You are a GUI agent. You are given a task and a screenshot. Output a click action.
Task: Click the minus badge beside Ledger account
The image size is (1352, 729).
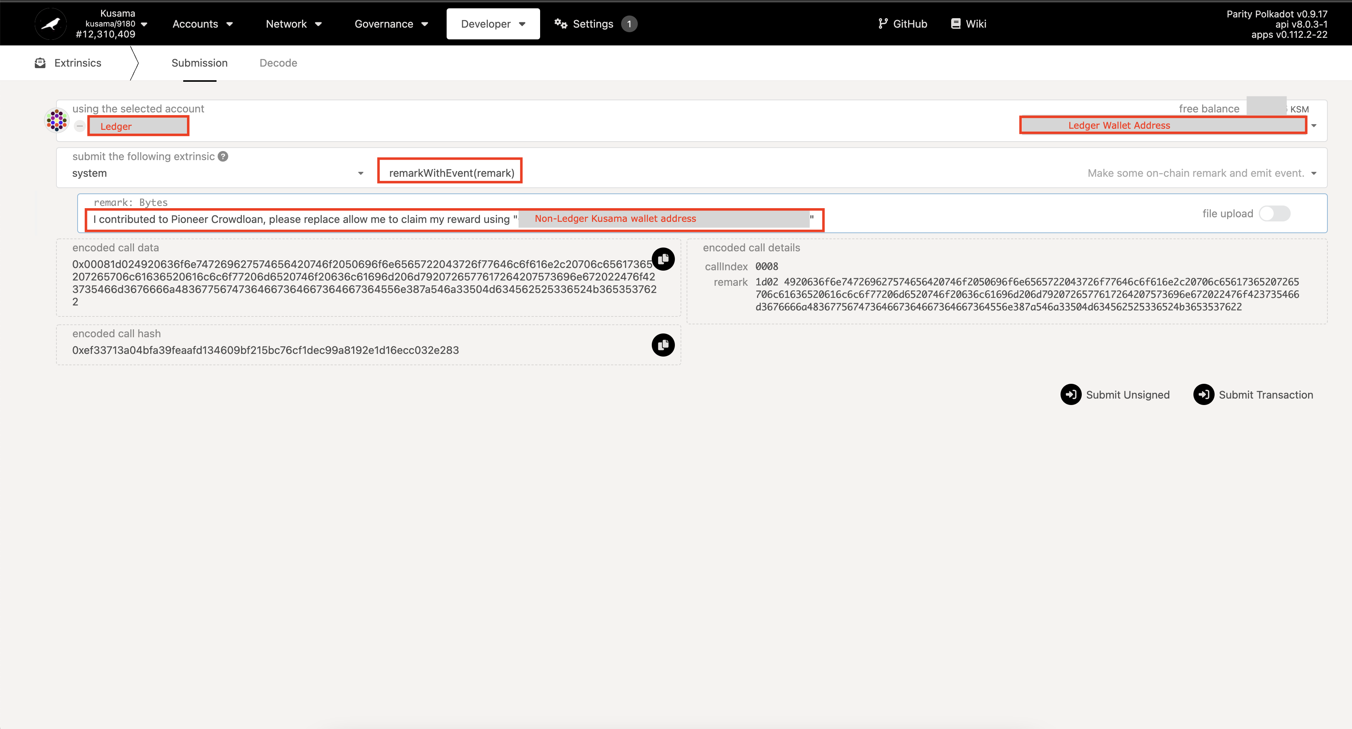pos(80,126)
